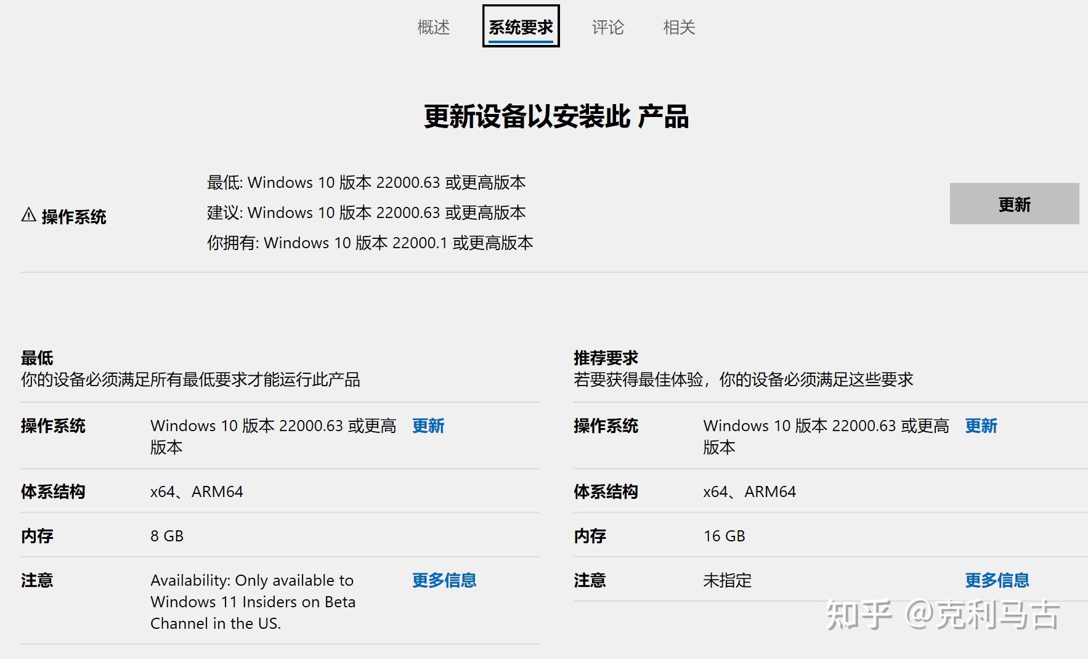Click 更新 link in 最低 operating system row

pos(428,426)
